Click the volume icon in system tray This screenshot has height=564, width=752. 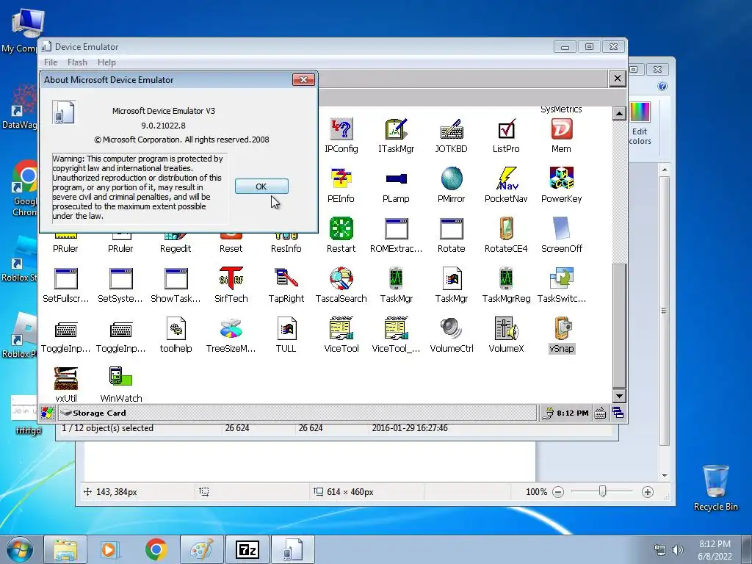tap(677, 549)
